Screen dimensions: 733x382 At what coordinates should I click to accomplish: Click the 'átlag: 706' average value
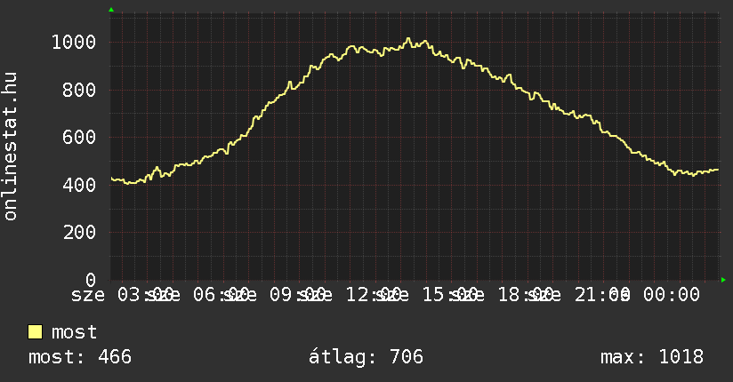click(366, 357)
